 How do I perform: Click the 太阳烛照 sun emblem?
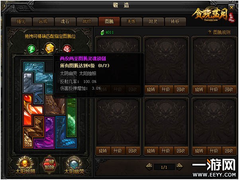click(x=25, y=166)
